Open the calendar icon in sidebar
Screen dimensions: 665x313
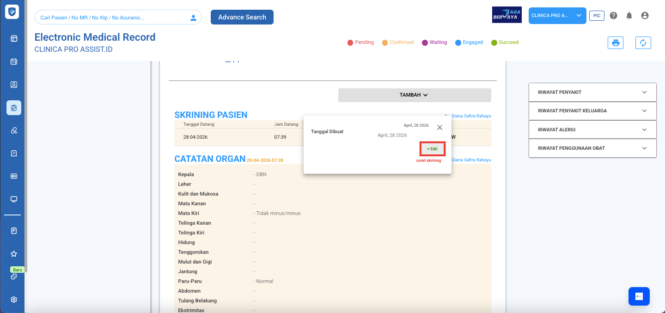coord(14,61)
